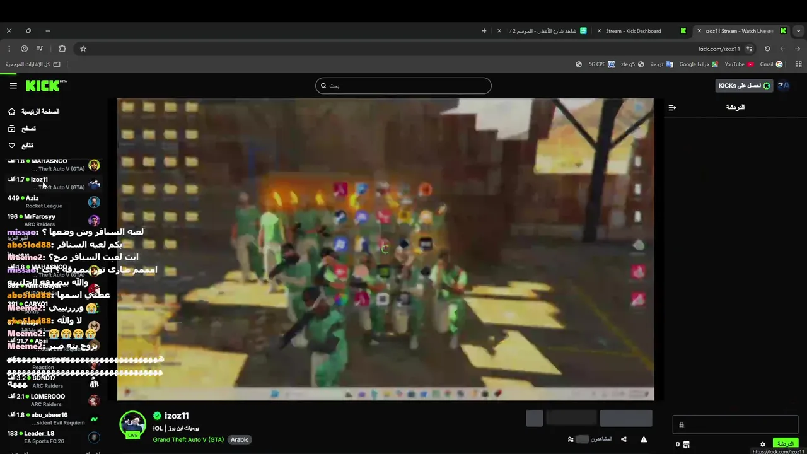The width and height of the screenshot is (807, 454).
Task: Open the apps grid icon in bookmarks bar
Action: click(x=798, y=64)
